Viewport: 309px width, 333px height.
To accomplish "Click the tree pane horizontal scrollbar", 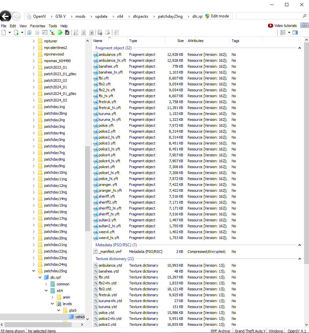I will (x=38, y=324).
